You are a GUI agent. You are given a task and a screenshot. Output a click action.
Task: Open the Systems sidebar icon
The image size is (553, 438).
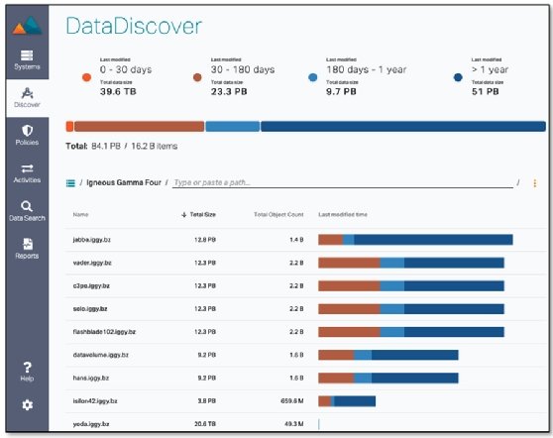coord(27,55)
